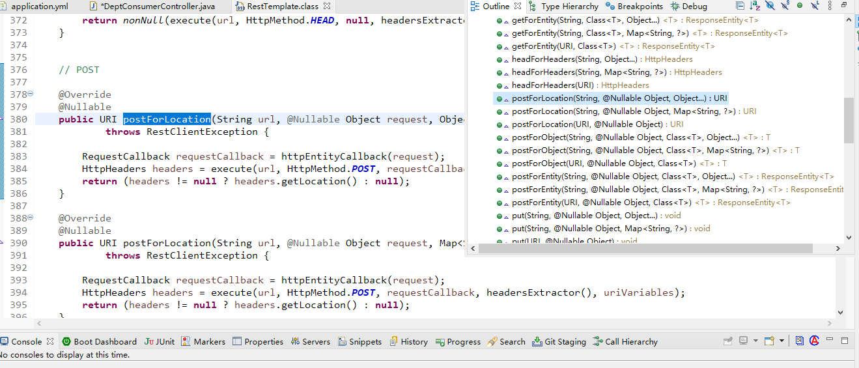This screenshot has height=368, width=859.
Task: Select postForEntity(URI, @Nullable Object, Class<T>) entry
Action: [642, 203]
